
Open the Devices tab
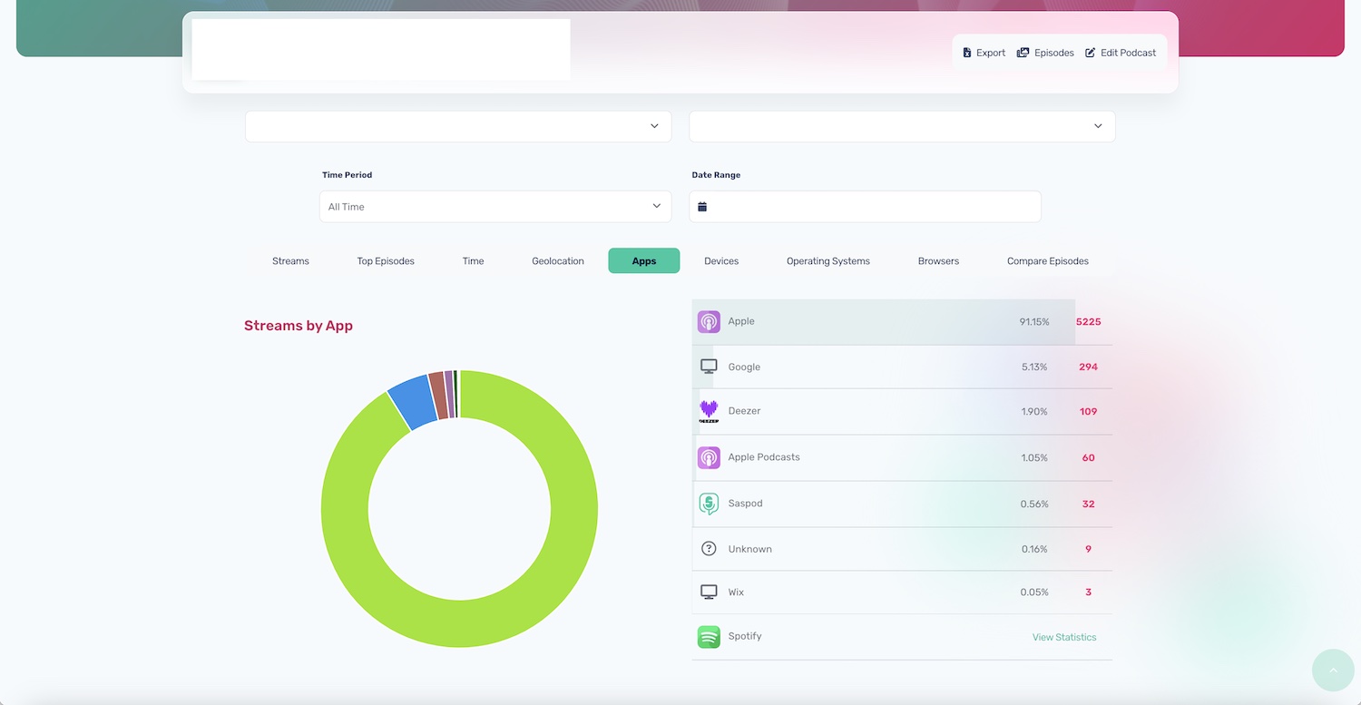click(x=721, y=261)
